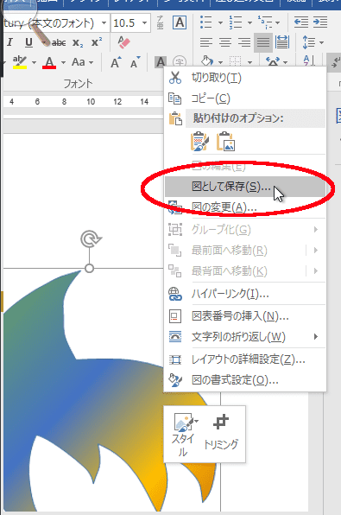This screenshot has width=341, height=515.
Task: Click the Asian layout icon
Action: pos(273,61)
